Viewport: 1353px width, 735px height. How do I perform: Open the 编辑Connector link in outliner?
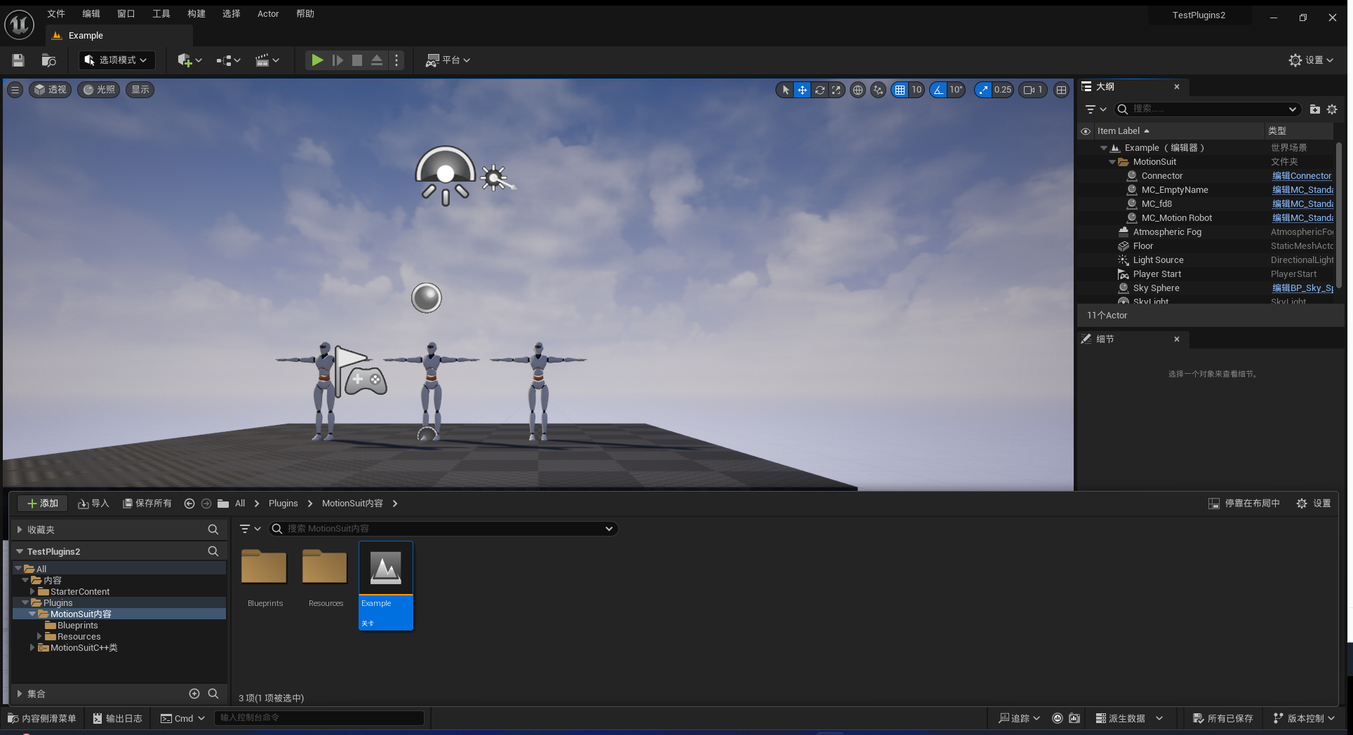point(1301,176)
